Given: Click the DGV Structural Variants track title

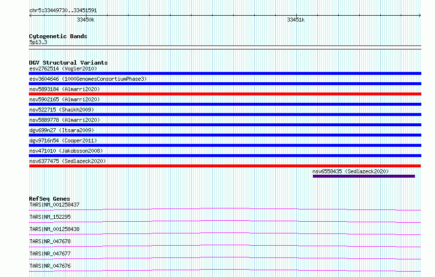Looking at the screenshot, I should 68,63.
